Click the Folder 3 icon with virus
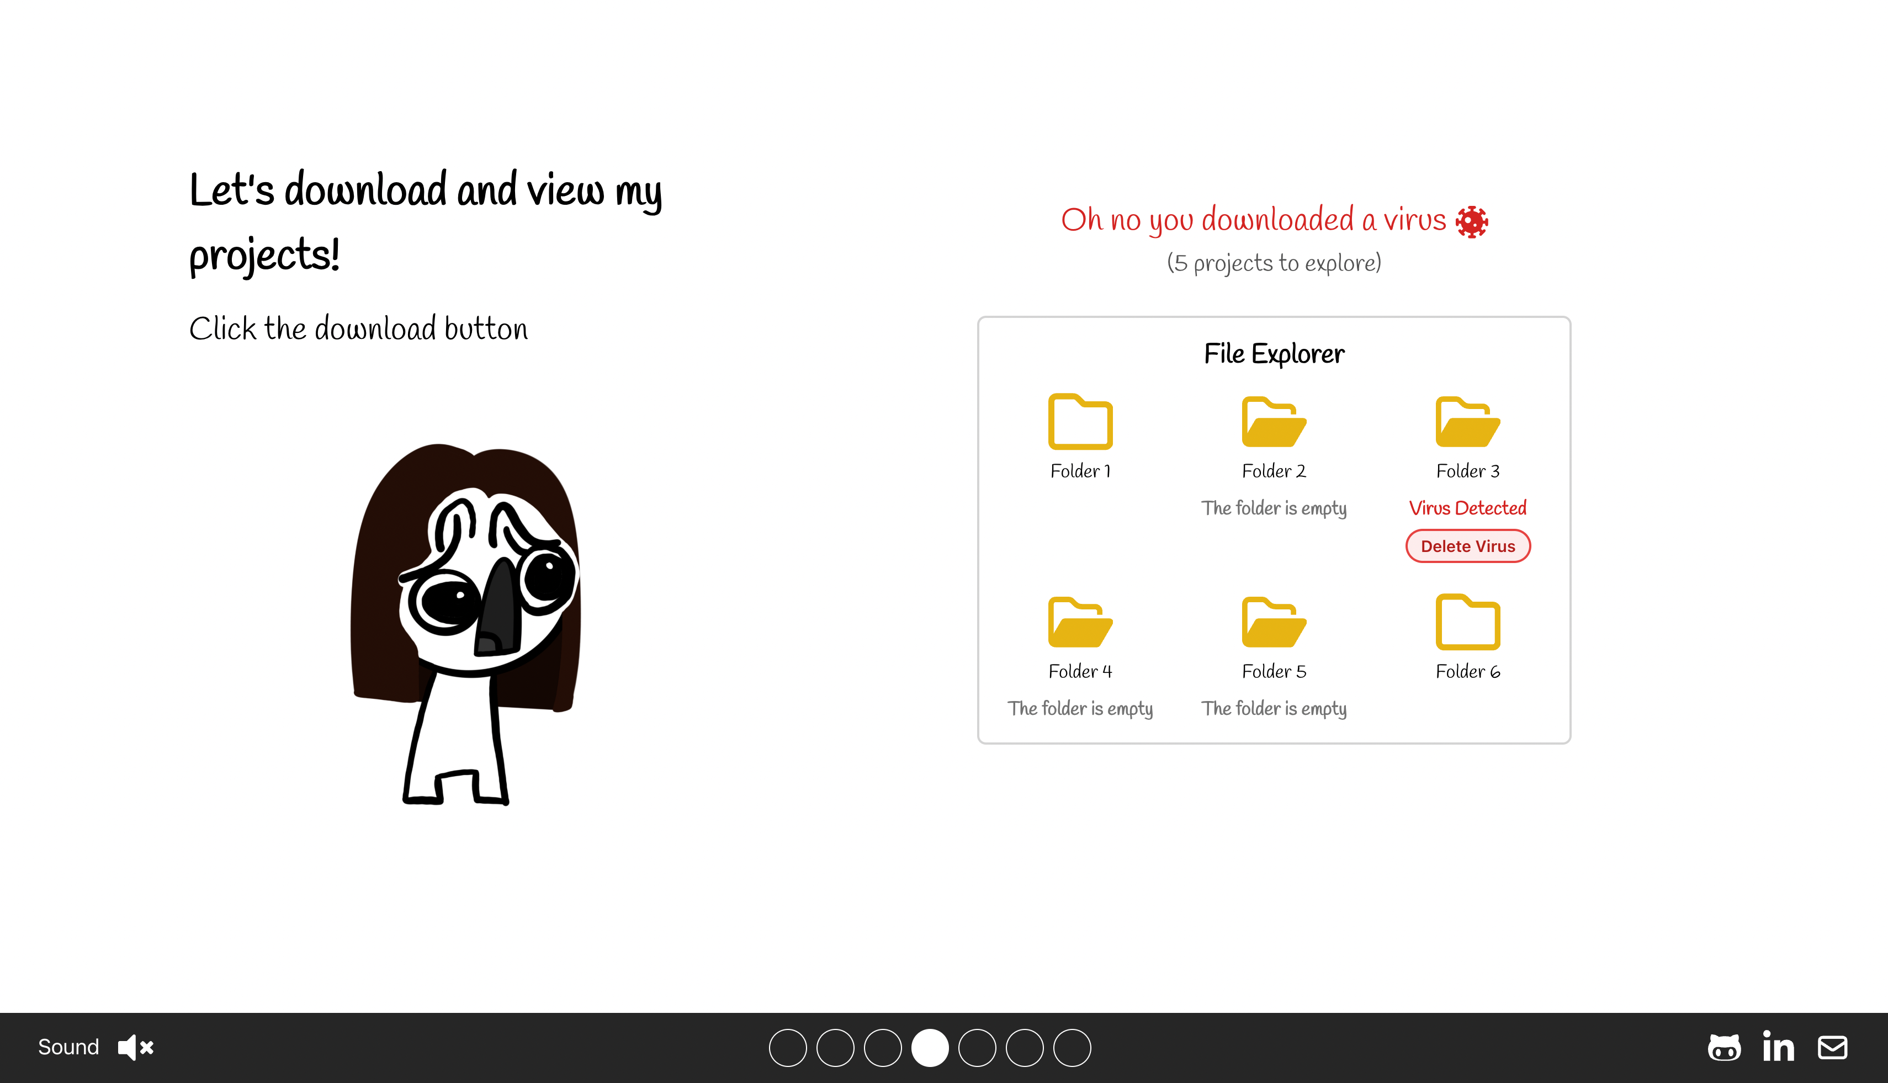 1467,422
